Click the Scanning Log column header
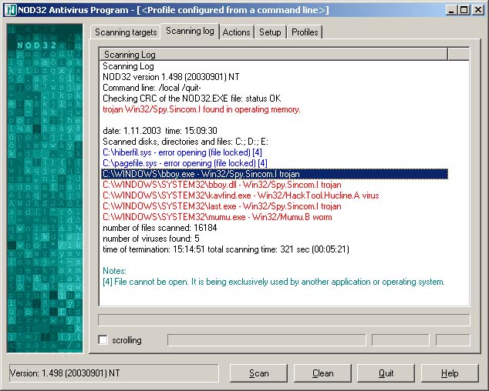The height and width of the screenshot is (391, 489). point(273,55)
